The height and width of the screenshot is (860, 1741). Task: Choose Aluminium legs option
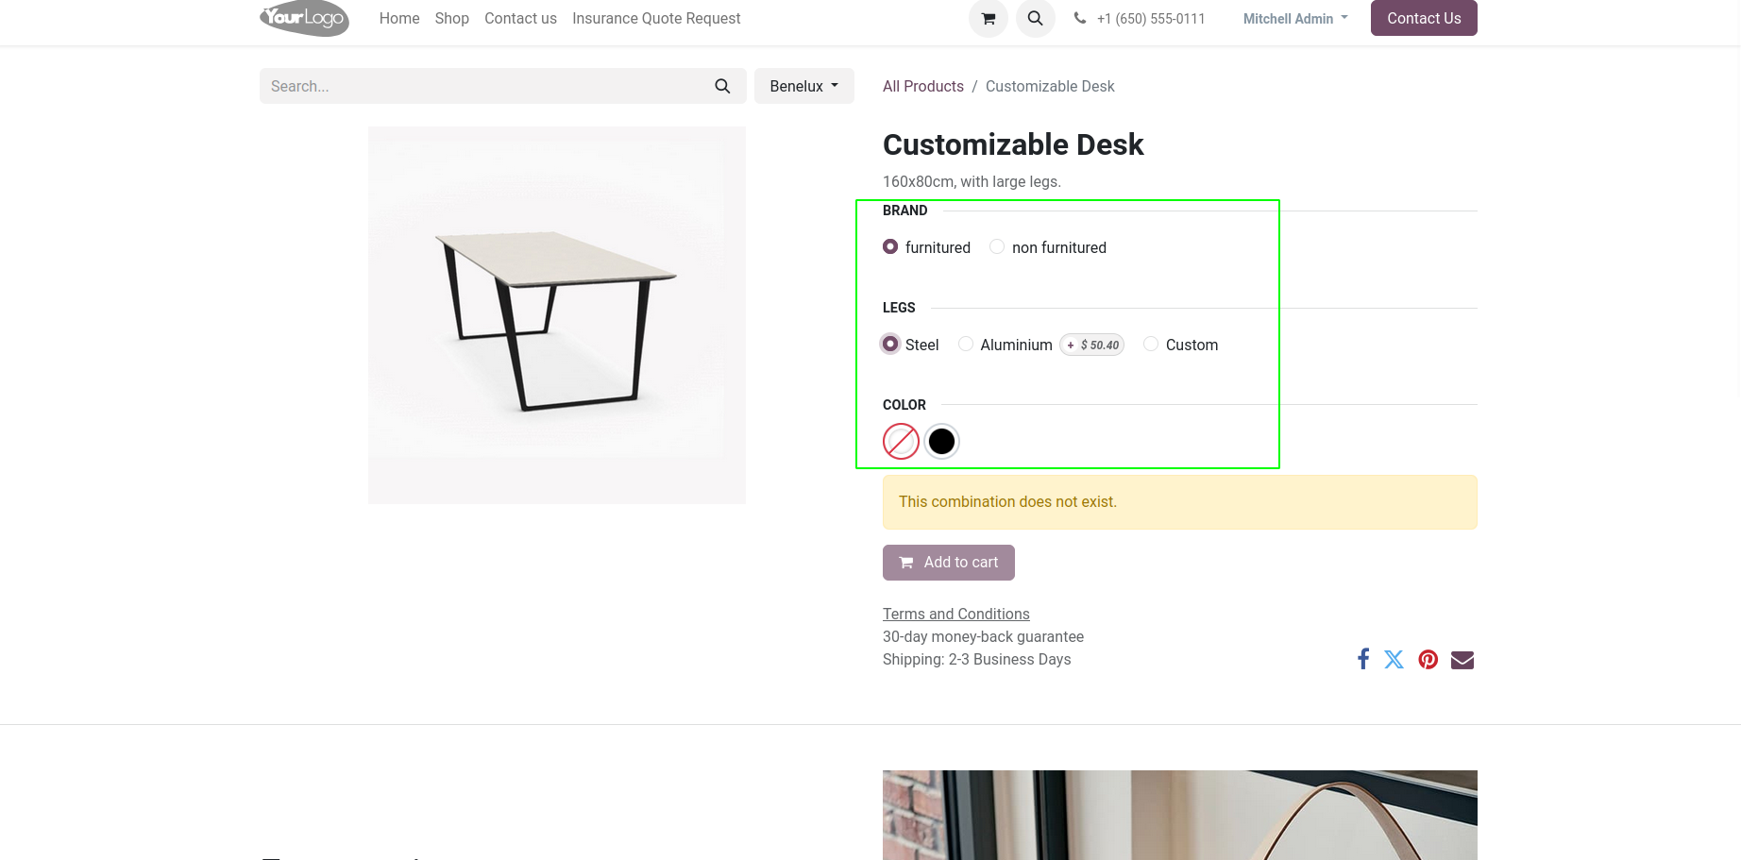click(966, 345)
